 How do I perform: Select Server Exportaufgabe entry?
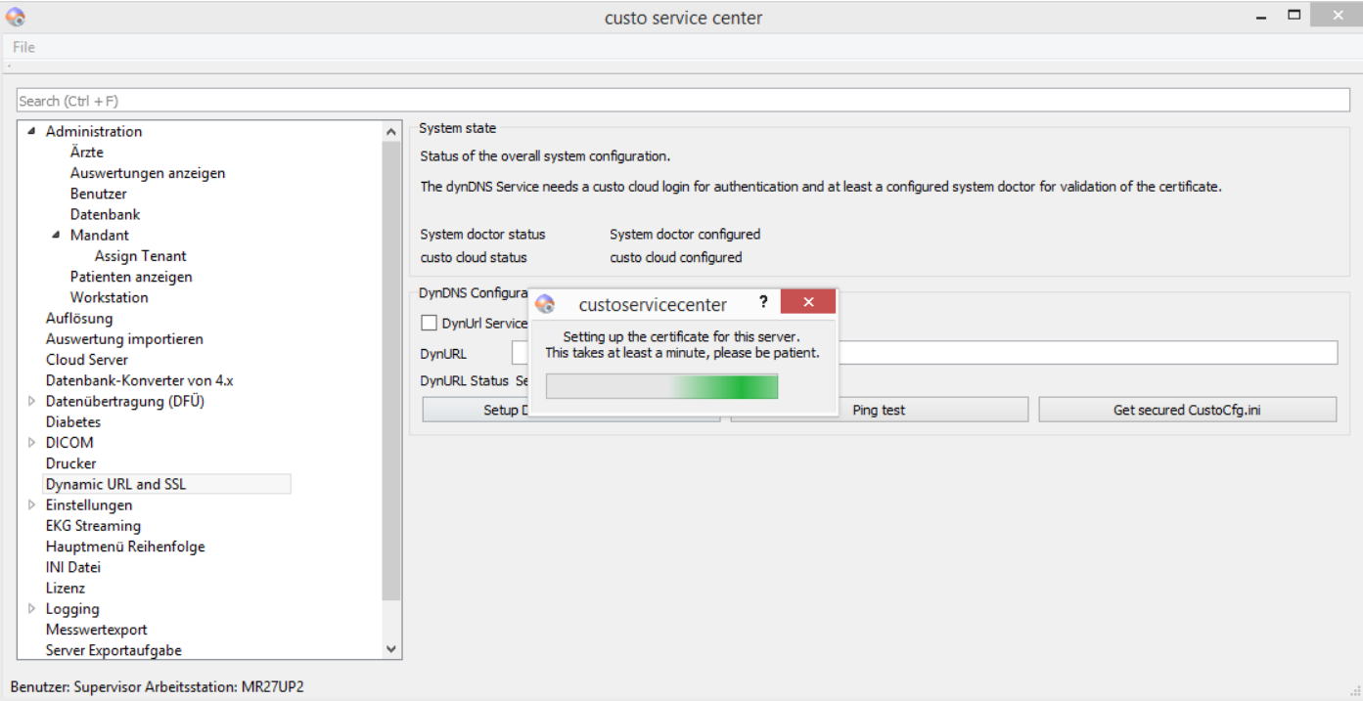click(114, 650)
